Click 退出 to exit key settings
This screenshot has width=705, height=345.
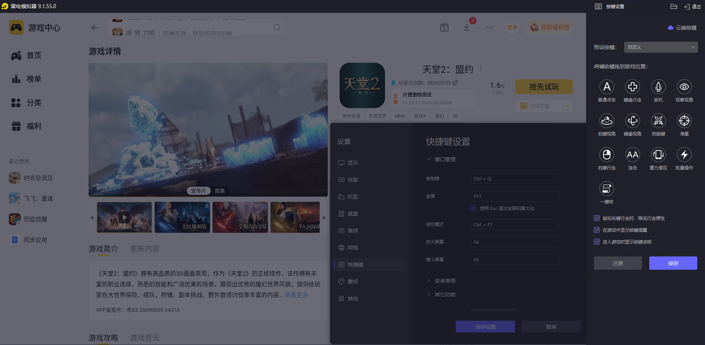(692, 6)
